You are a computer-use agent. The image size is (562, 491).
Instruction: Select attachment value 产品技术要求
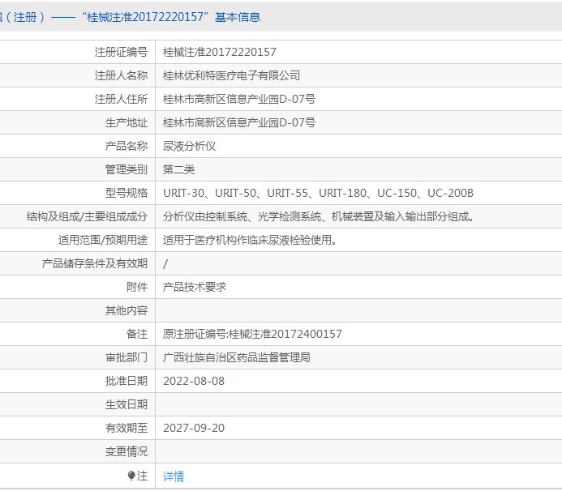pos(195,287)
